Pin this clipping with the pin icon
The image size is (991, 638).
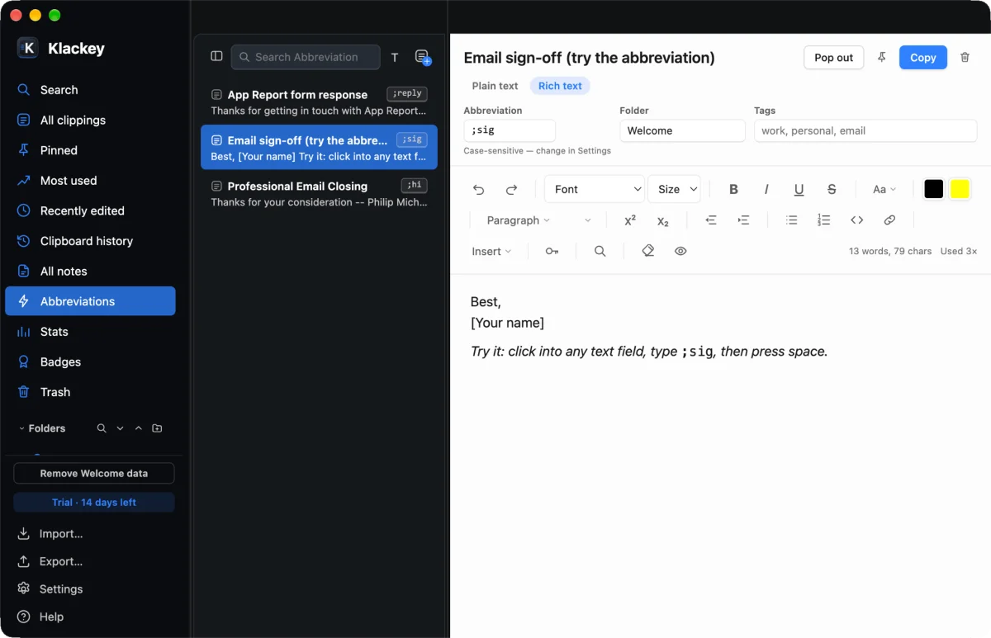(x=882, y=57)
